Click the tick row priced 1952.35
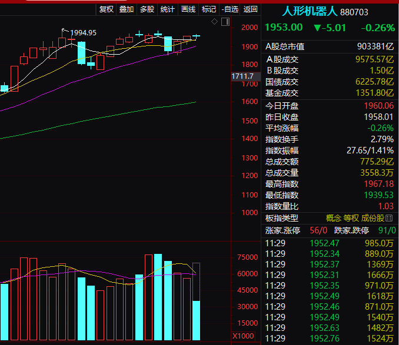The height and width of the screenshot is (345, 399). tap(330, 286)
